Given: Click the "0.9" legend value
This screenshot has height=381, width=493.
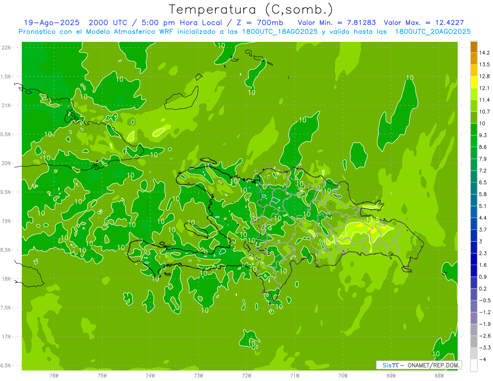Looking at the screenshot, I should (484, 277).
